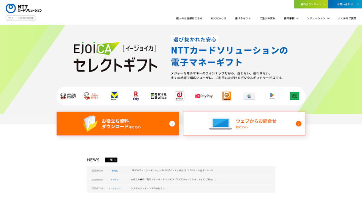Click the 法人・団体のお客様 label
Image resolution: width=362 pixels, height=203 pixels.
(21, 18)
